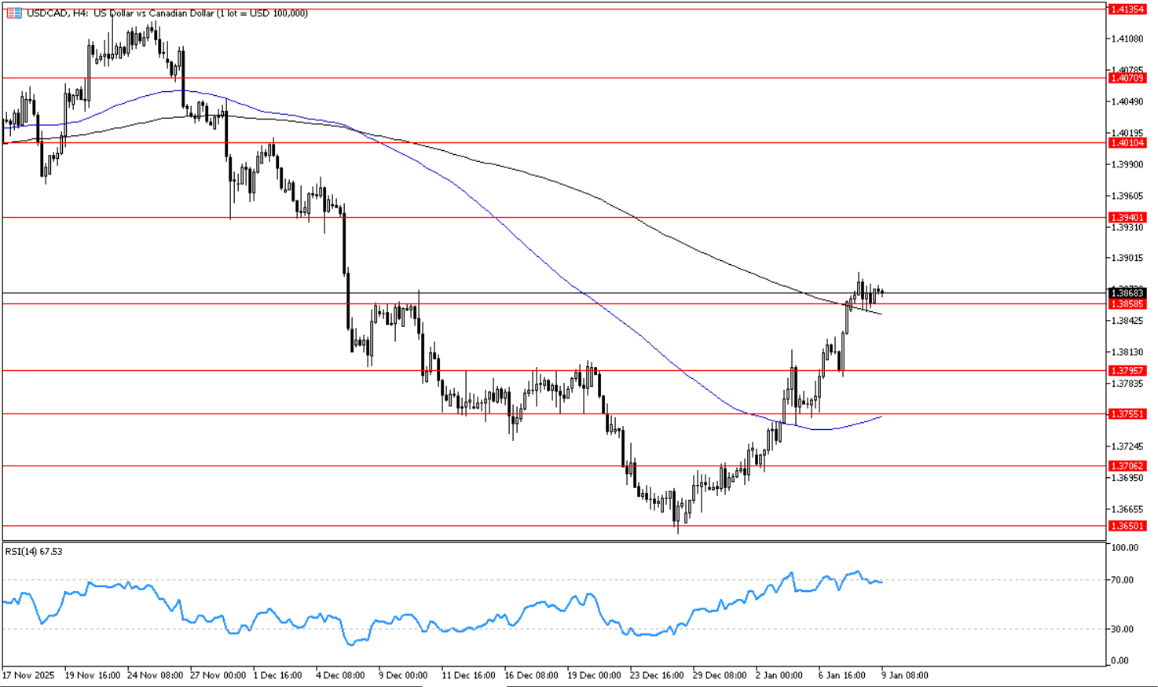Select the 1.37551 red price label
The image size is (1158, 687).
[x=1127, y=413]
